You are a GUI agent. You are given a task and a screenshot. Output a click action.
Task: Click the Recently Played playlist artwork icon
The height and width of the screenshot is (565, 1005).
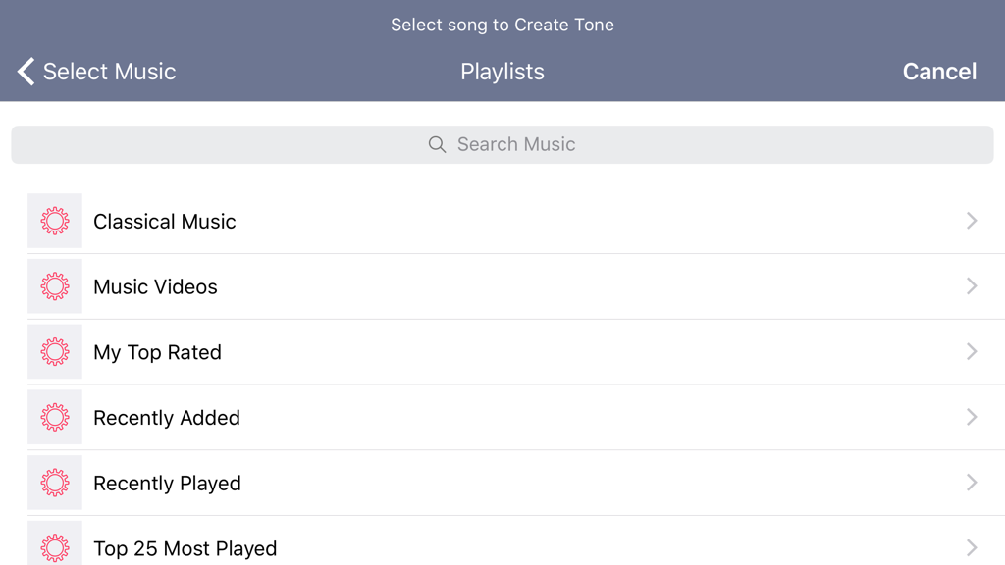pos(54,483)
